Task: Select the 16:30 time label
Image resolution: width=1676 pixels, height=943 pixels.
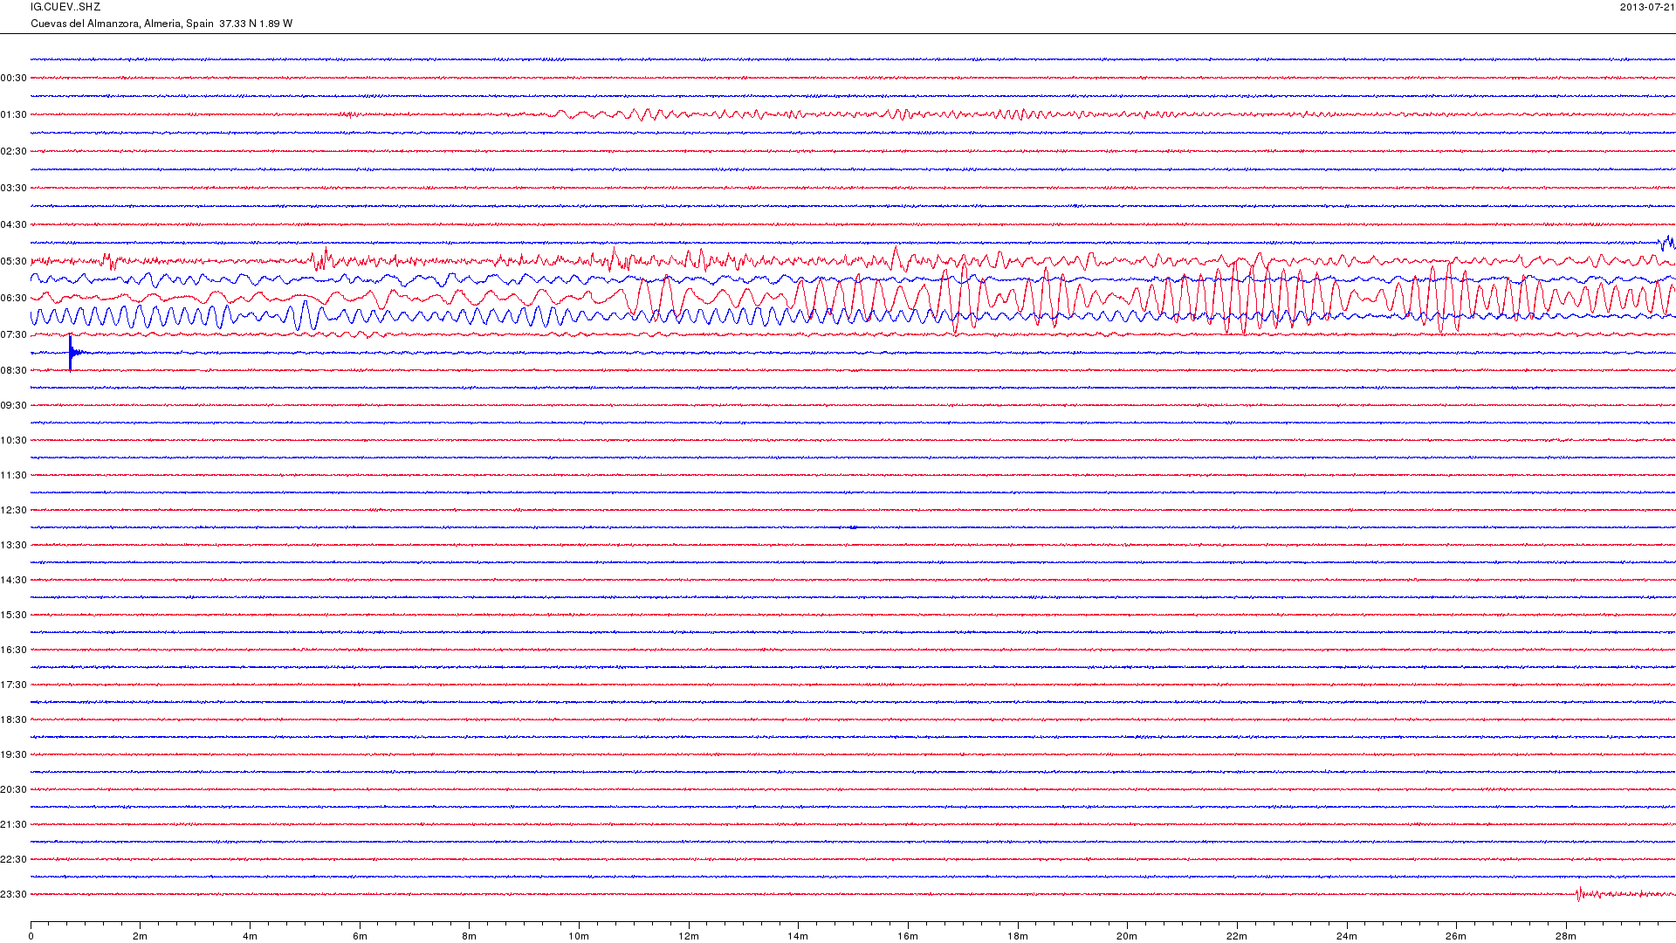Action: [14, 650]
